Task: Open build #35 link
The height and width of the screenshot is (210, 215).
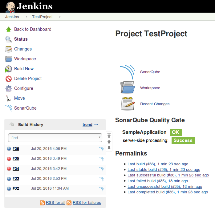Action: [16, 159]
